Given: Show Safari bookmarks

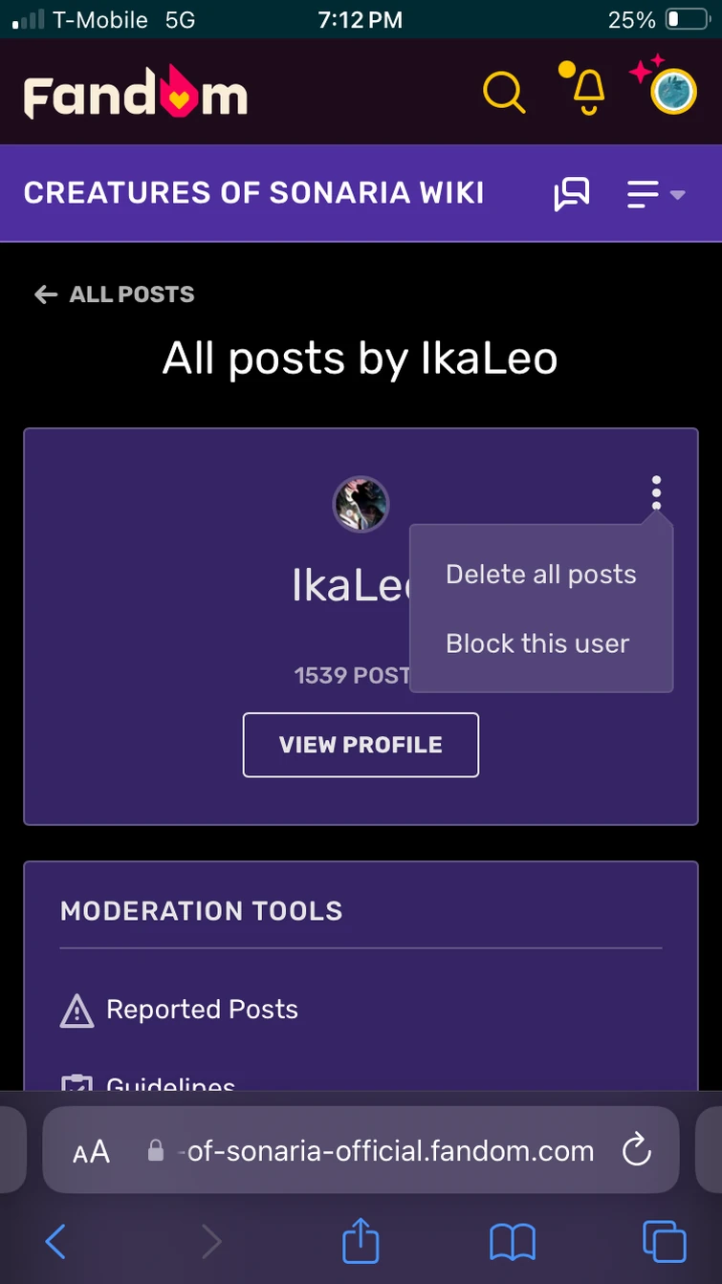Looking at the screenshot, I should click(512, 1242).
